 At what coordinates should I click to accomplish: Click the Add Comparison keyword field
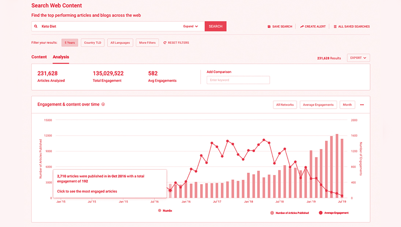[238, 80]
